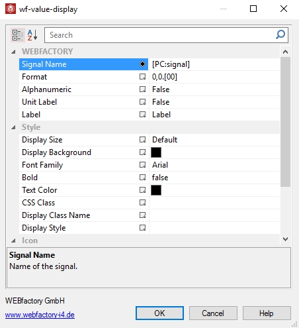Click the CSS Class property marker
The height and width of the screenshot is (328, 299).
(x=142, y=203)
